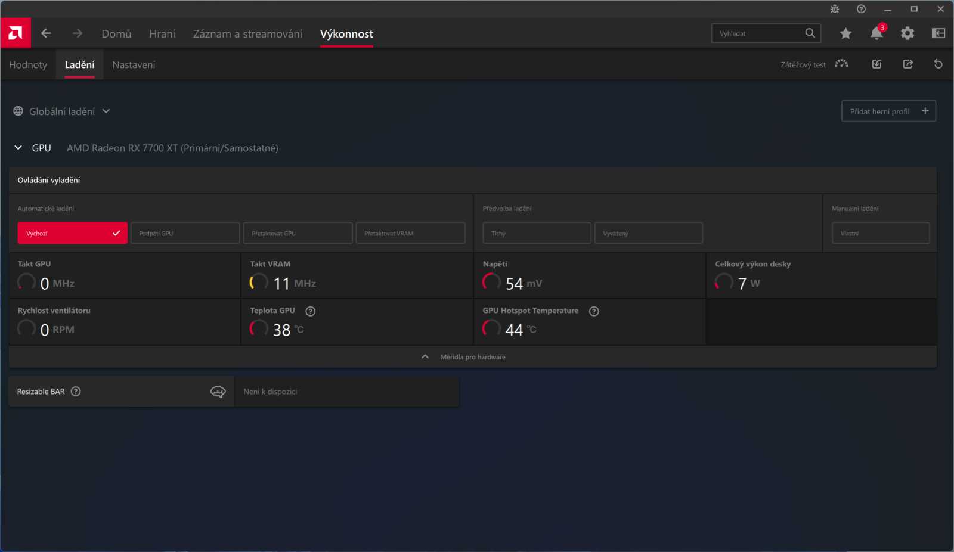The image size is (954, 552).
Task: Go forward with the right arrow
Action: click(78, 33)
